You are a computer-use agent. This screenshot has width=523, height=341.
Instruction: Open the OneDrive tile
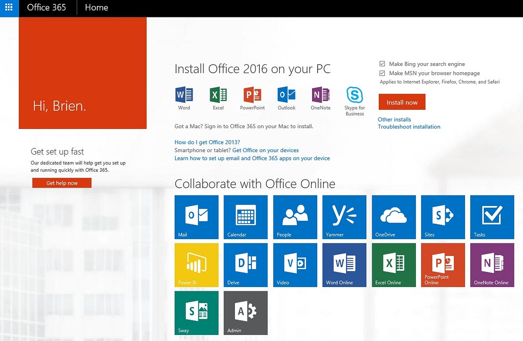(x=394, y=217)
